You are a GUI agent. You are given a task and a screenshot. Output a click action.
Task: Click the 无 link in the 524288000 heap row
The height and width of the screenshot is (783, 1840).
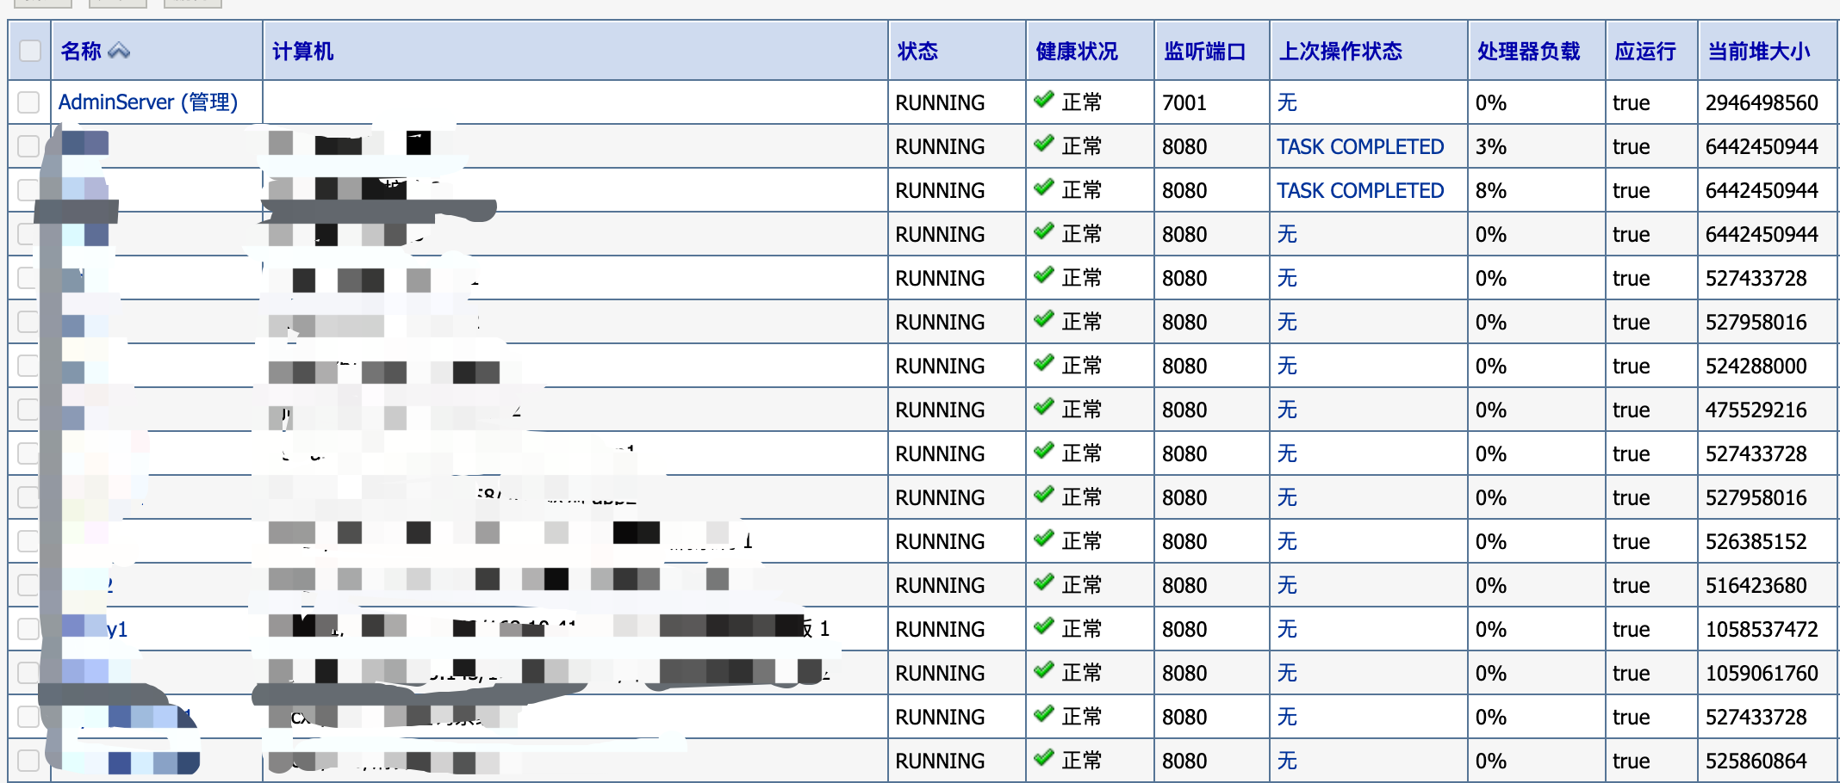tap(1287, 366)
